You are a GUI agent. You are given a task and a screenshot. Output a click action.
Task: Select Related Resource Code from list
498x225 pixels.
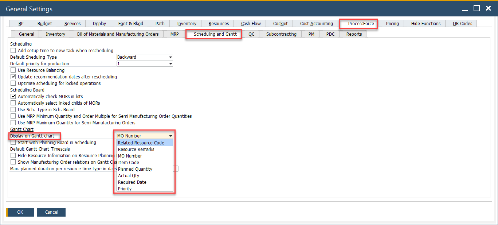coord(141,143)
